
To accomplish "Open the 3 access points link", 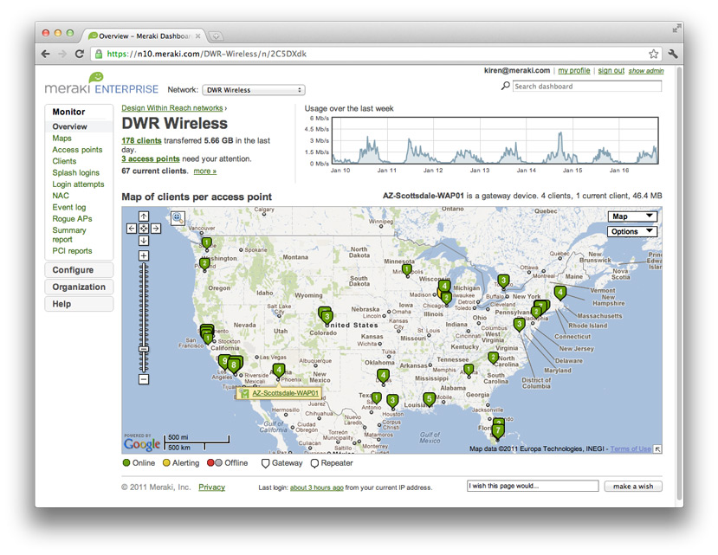I will [x=151, y=159].
